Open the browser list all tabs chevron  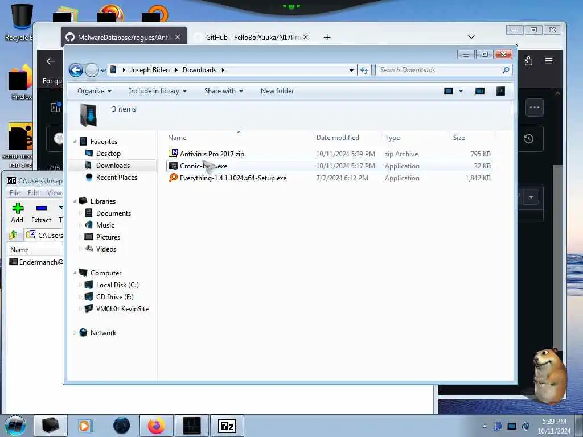471,36
